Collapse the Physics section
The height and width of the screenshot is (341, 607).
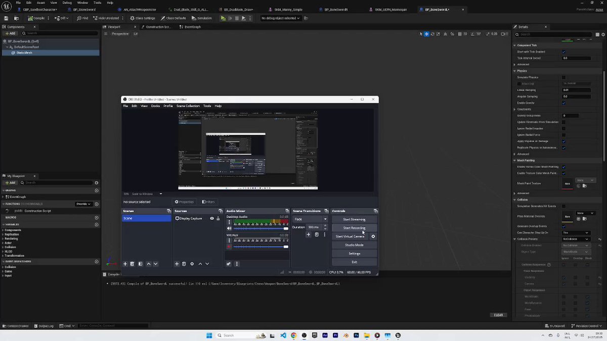pos(515,71)
